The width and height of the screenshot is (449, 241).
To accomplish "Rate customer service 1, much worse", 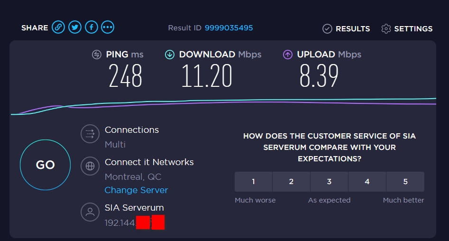I will (x=254, y=182).
